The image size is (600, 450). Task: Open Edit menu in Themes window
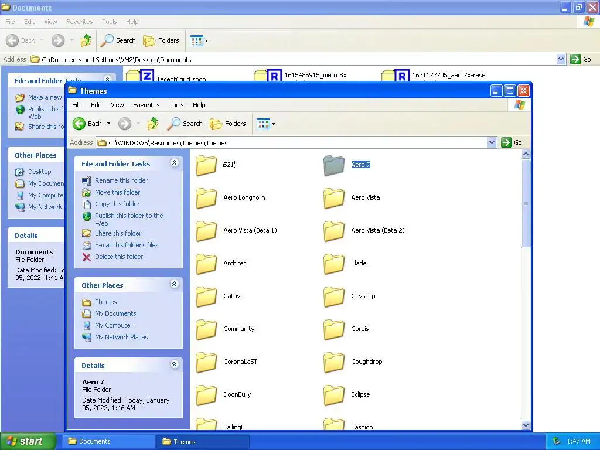pos(96,105)
